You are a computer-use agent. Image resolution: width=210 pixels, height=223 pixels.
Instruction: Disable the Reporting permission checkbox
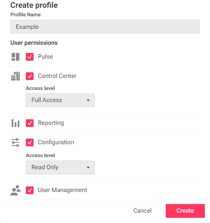tap(30, 123)
